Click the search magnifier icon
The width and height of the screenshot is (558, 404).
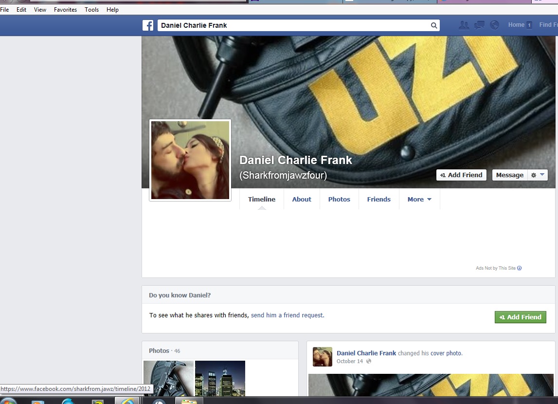click(x=434, y=25)
